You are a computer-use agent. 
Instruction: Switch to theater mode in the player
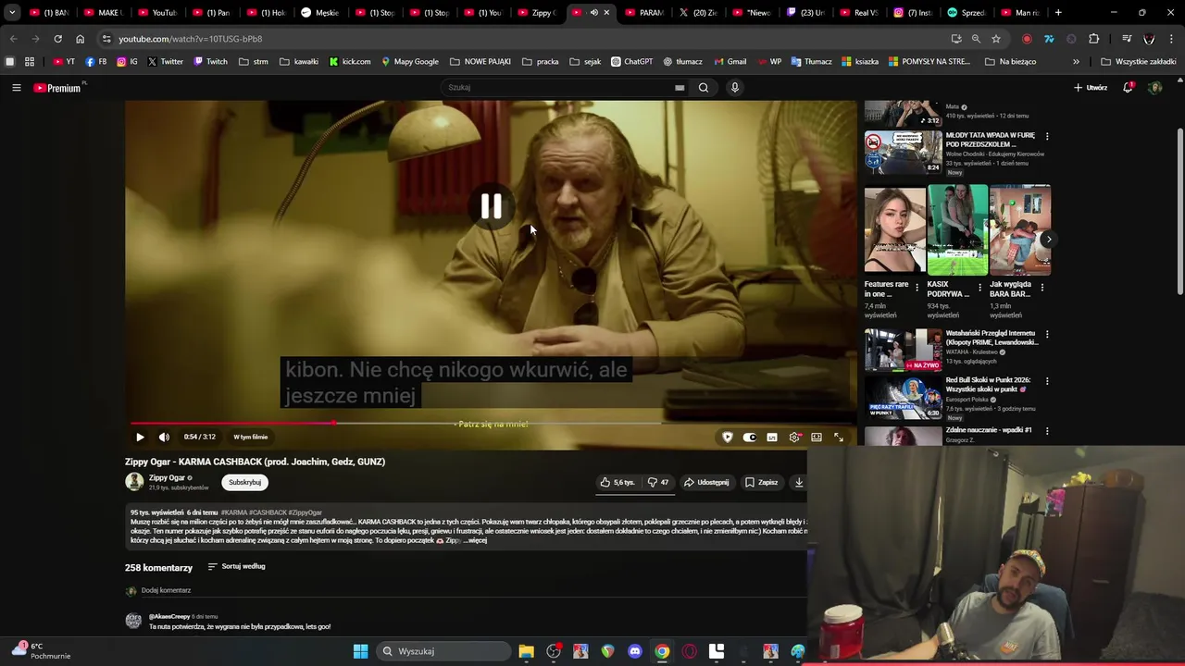817,437
